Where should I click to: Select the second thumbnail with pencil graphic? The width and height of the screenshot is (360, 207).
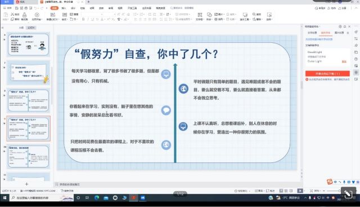coord(29,73)
